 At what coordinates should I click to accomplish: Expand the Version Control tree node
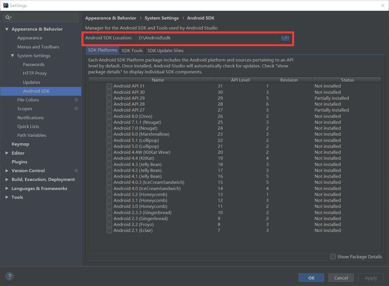tap(7, 170)
